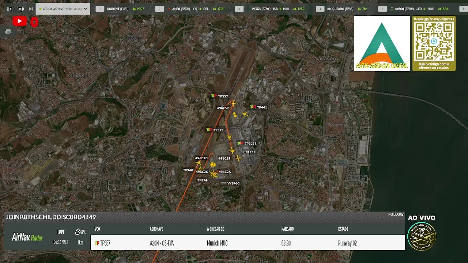Select the 496C26 label

click(201, 172)
